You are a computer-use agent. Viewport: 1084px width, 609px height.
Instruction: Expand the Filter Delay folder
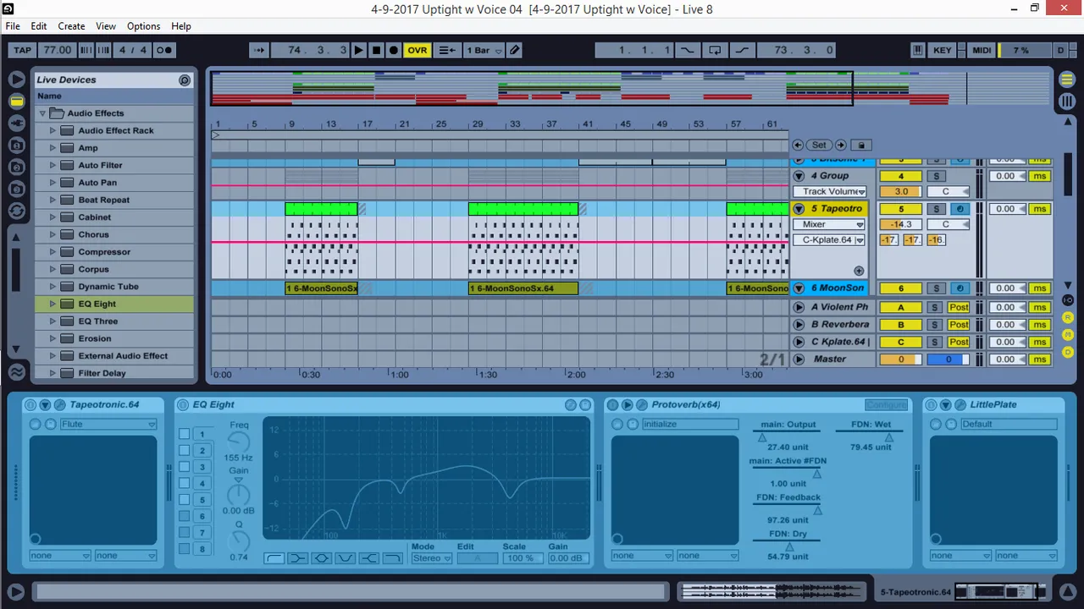[53, 373]
